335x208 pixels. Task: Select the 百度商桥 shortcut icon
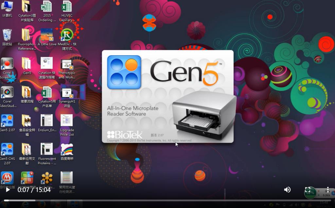(67, 152)
